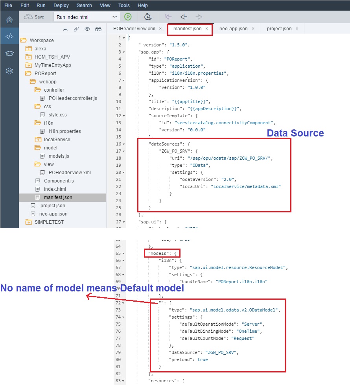350x387 pixels.
Task: Close the POHeader.view.xml tab
Action: [x=160, y=29]
